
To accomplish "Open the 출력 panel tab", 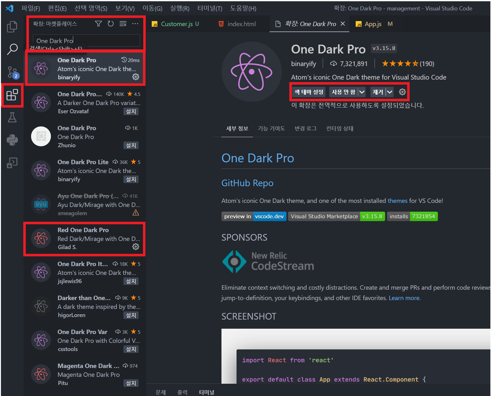I will (x=182, y=392).
